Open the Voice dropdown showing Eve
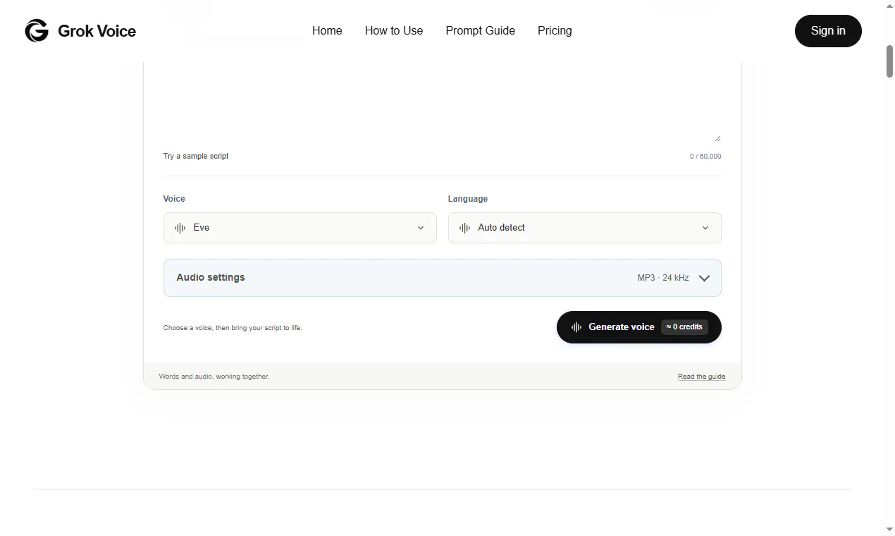This screenshot has width=895, height=536. click(x=300, y=228)
